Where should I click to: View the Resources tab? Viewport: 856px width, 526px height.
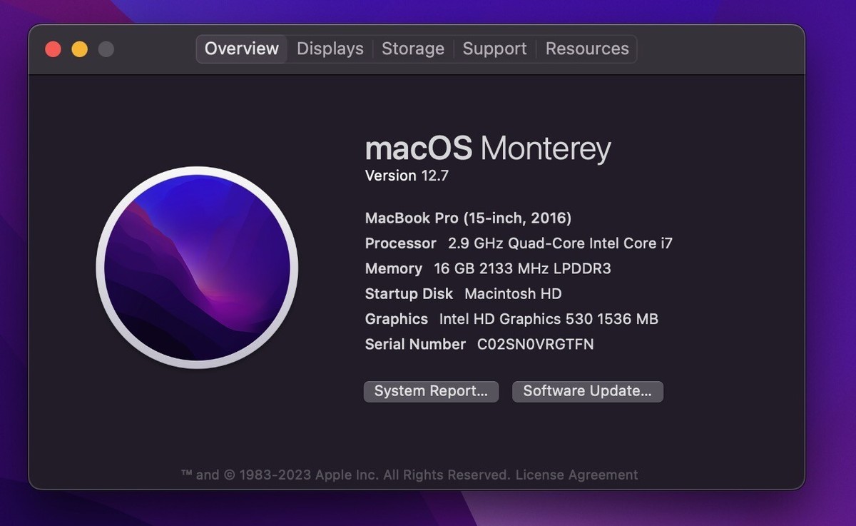tap(587, 49)
